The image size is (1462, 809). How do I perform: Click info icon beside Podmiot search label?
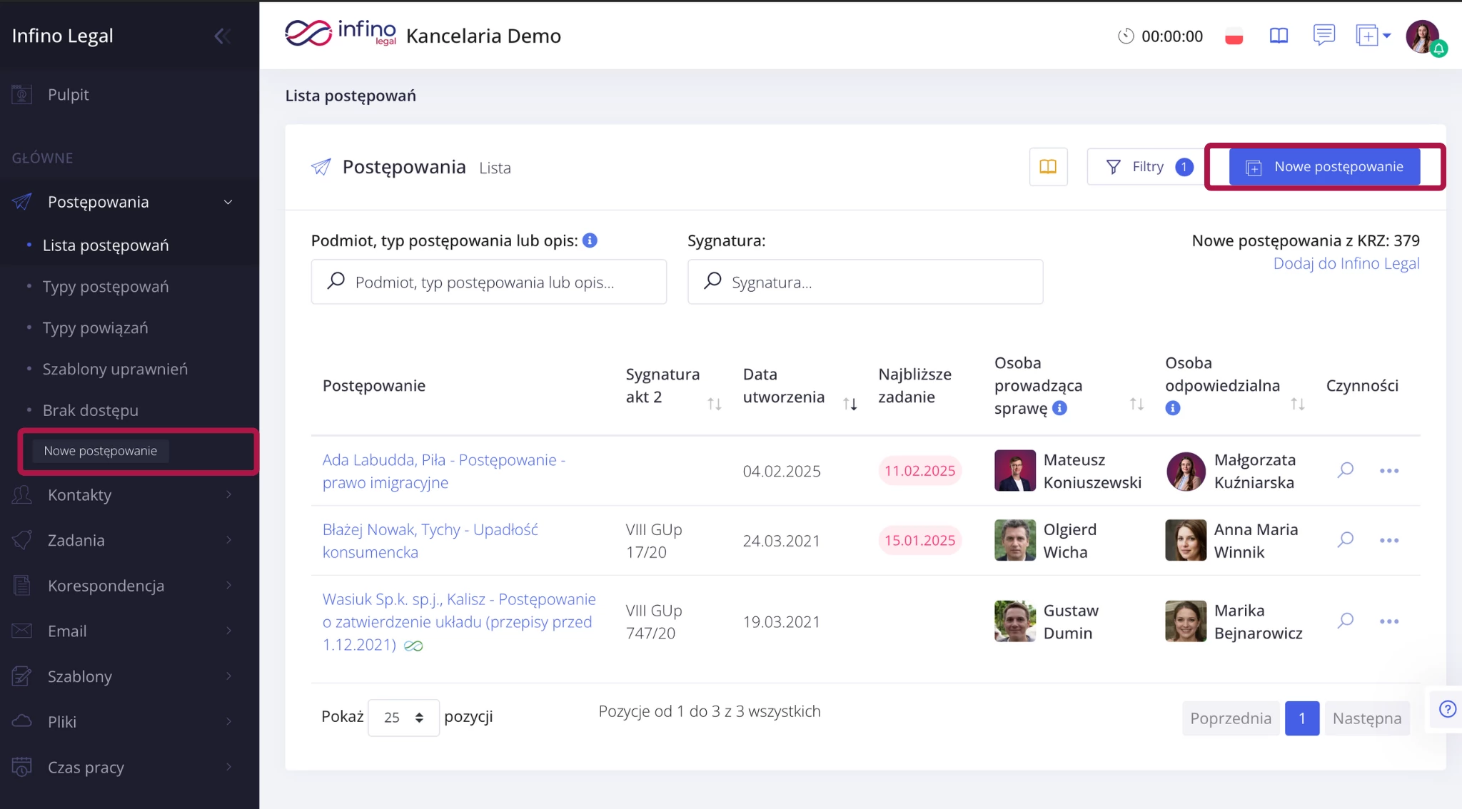click(590, 240)
